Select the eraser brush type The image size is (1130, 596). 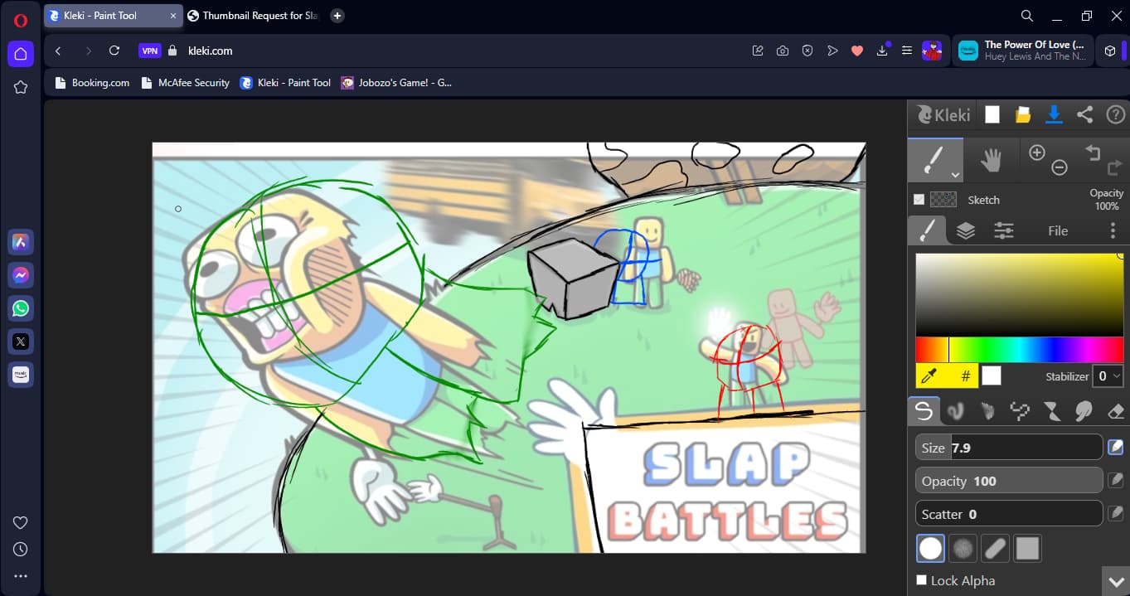pos(1114,410)
